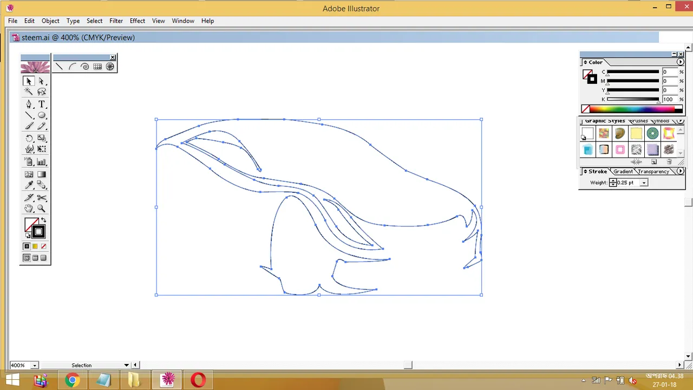Click the Delete Graphic Style trash button
Image resolution: width=693 pixels, height=390 pixels.
coord(669,161)
